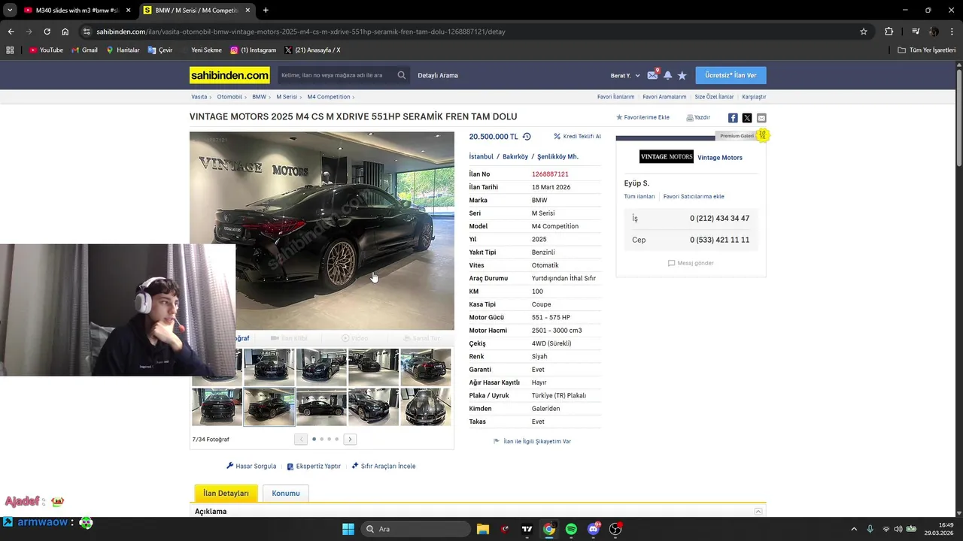Click Ücretsiz İlan Ver button
963x541 pixels.
pos(731,75)
